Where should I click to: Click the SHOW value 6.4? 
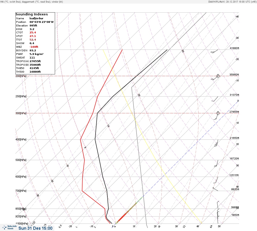[x=32, y=43]
